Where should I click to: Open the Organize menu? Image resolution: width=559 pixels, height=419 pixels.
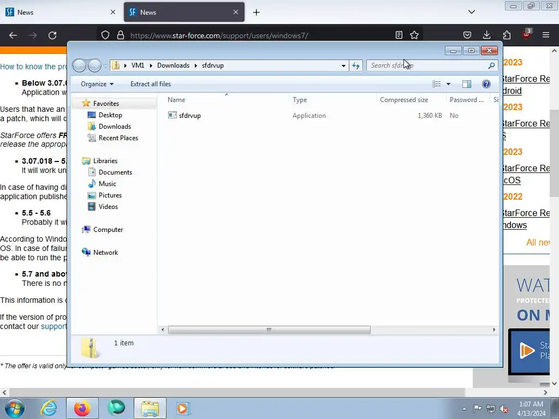click(97, 84)
